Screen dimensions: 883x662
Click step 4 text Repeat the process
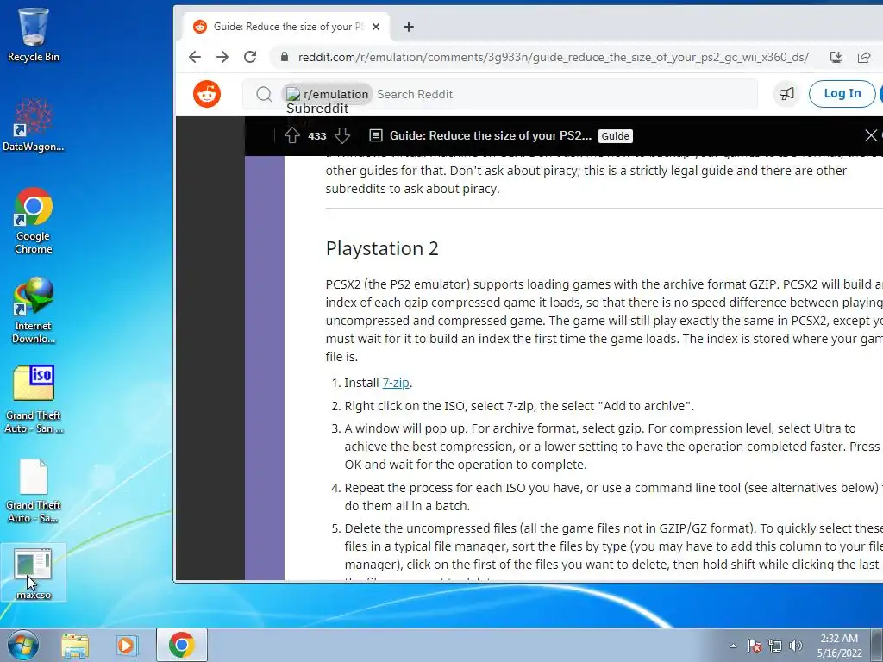point(613,497)
